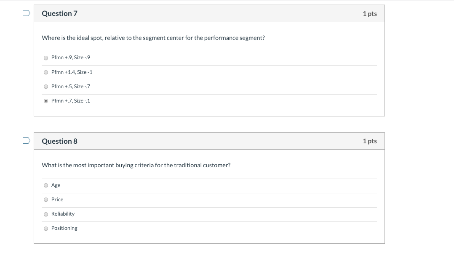The image size is (454, 253).
Task: Click the selected Pfmn +.7, Size -.1 radio
Action: pyautogui.click(x=46, y=101)
